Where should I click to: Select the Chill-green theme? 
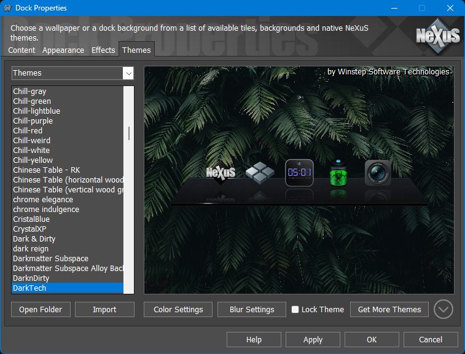tap(68, 101)
